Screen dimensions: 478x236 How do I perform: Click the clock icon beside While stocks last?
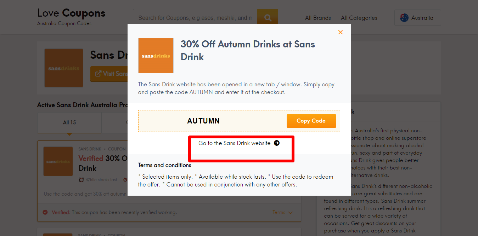[81, 180]
